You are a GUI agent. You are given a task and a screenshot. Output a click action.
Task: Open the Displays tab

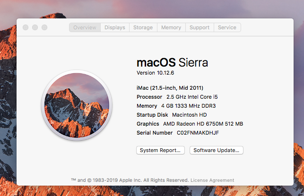115,27
